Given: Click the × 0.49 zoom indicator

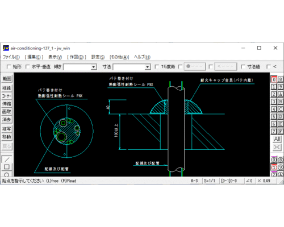Looking at the screenshot, I should click(x=264, y=180).
